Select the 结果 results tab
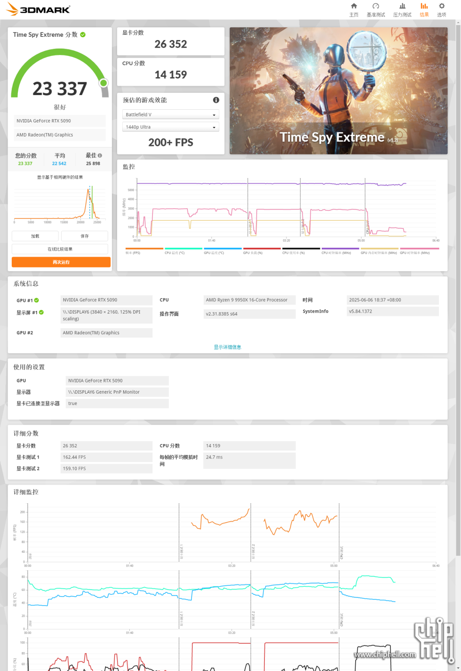Screen dimensions: 461x671 tap(424, 10)
